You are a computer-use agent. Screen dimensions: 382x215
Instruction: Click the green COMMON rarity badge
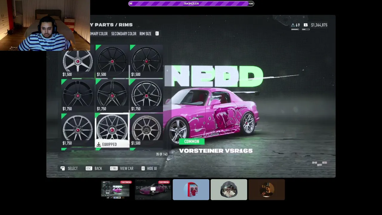[192, 142]
